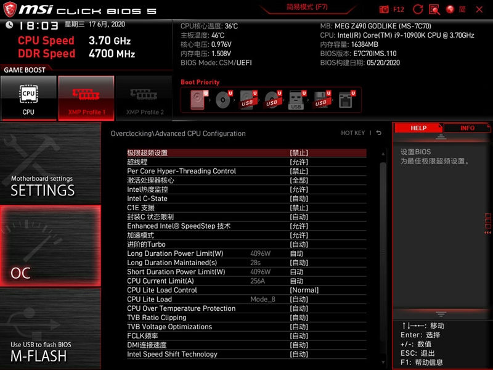The height and width of the screenshot is (370, 493).
Task: Open the INFO tab on the right panel
Action: (x=468, y=128)
